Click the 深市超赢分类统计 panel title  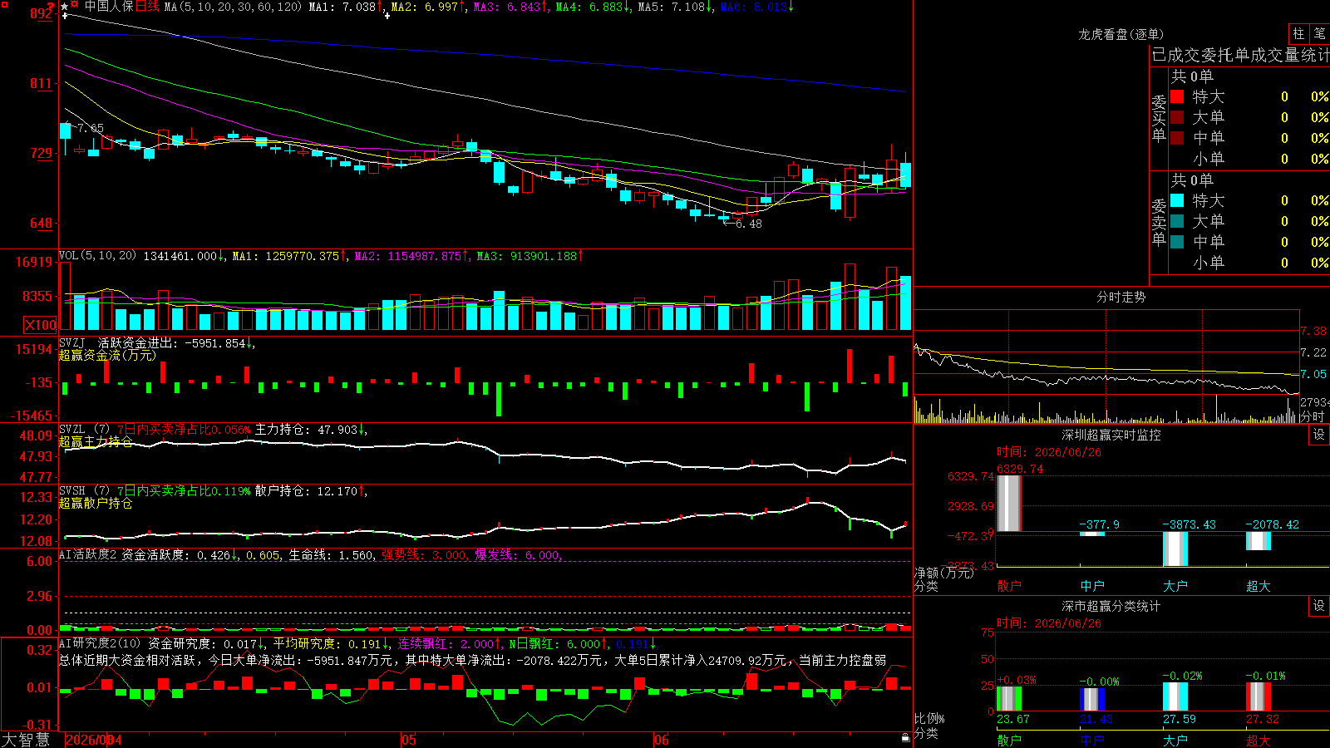(1111, 606)
